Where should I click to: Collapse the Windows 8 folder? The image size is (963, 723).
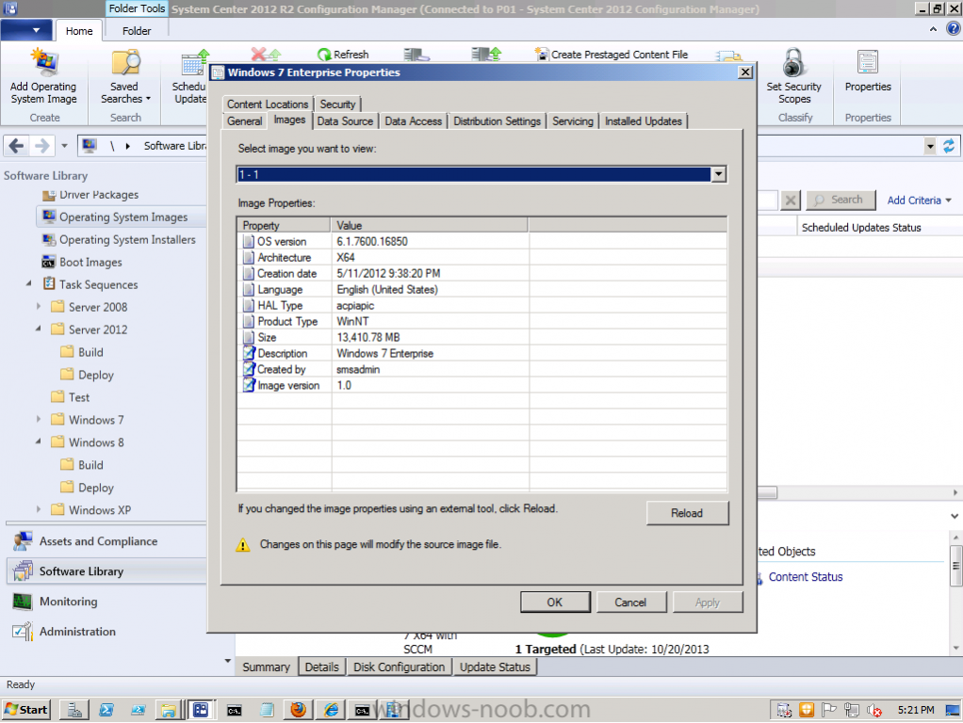pos(38,442)
